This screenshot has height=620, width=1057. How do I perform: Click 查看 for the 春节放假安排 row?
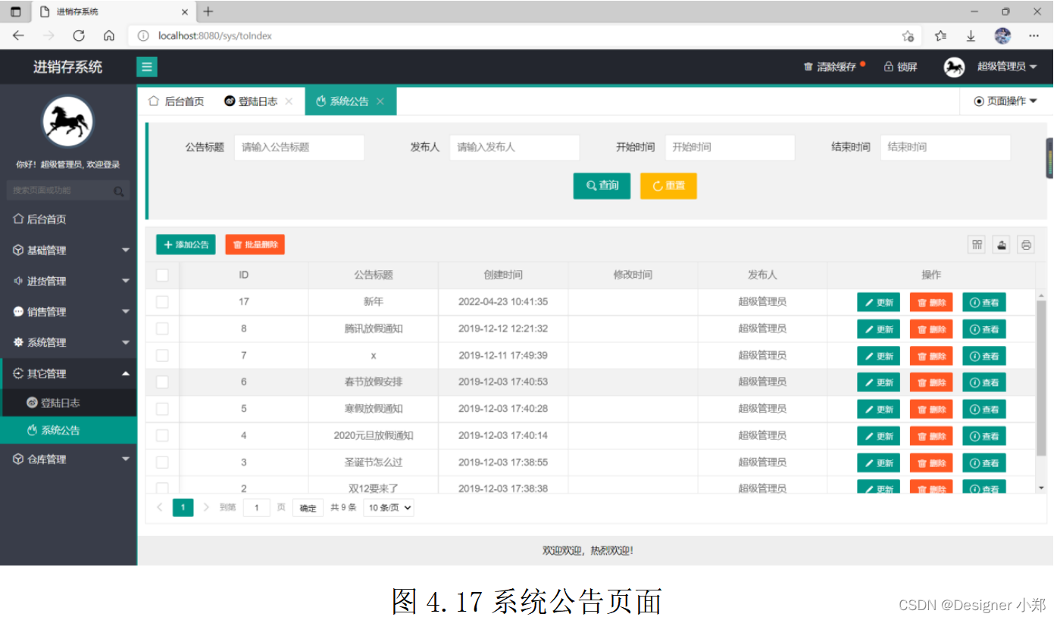[x=984, y=382]
